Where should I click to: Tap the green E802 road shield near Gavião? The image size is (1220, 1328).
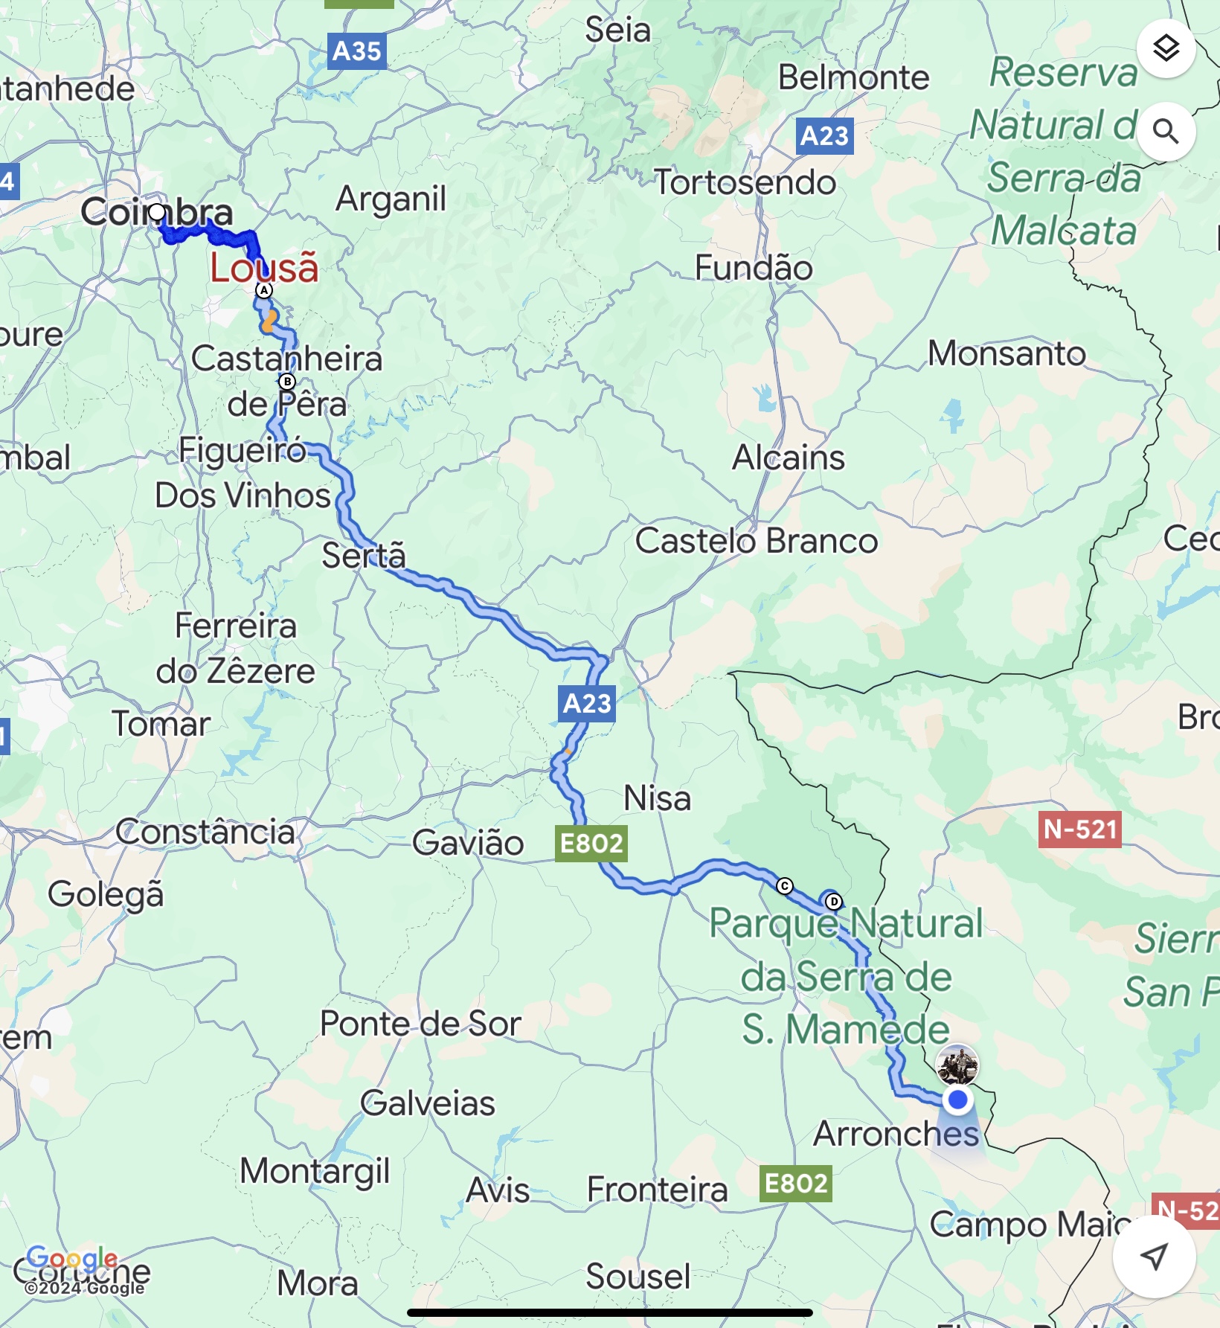pos(591,844)
